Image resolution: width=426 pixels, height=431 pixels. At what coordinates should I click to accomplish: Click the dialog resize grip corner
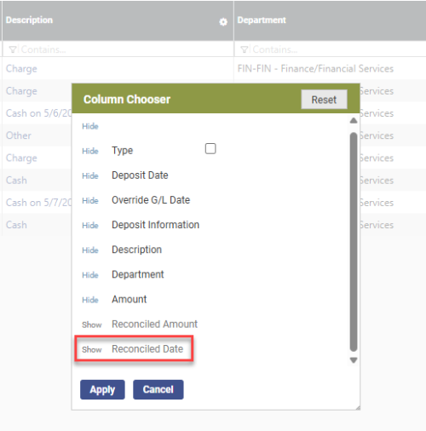358,408
